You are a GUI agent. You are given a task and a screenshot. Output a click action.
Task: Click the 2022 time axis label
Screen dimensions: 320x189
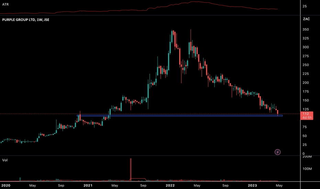[170, 186]
